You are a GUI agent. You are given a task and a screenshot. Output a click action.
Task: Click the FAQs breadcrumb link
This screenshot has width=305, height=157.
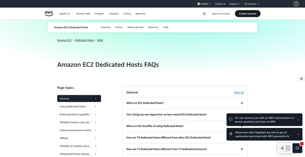[100, 40]
